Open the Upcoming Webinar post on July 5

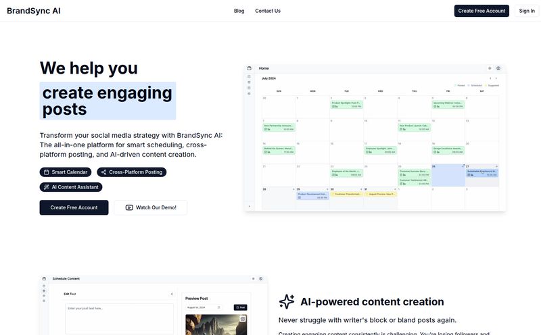[448, 105]
